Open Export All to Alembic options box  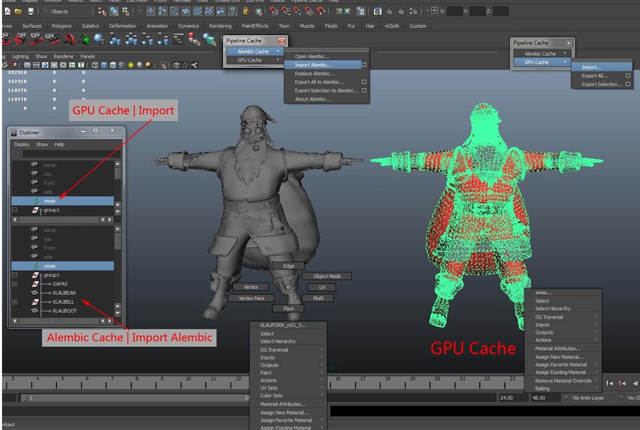(364, 82)
